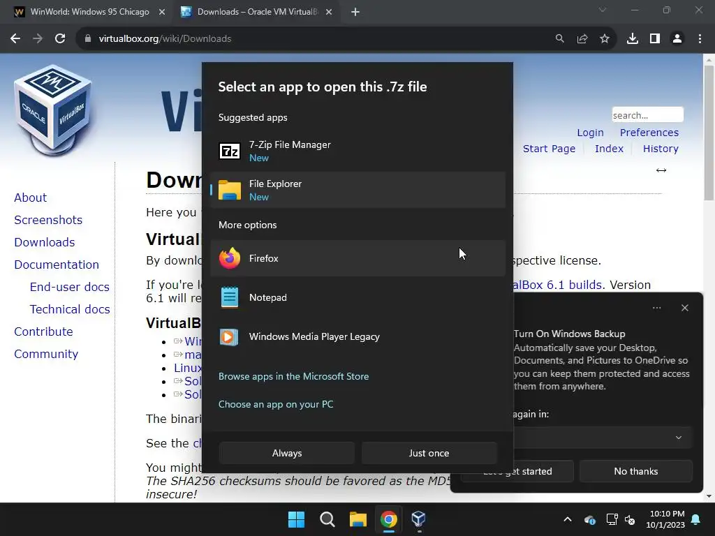Reload the VirtualBox downloads page
The width and height of the screenshot is (715, 536).
click(60, 39)
